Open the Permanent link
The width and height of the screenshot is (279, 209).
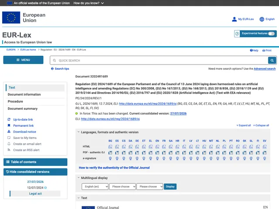23,126
